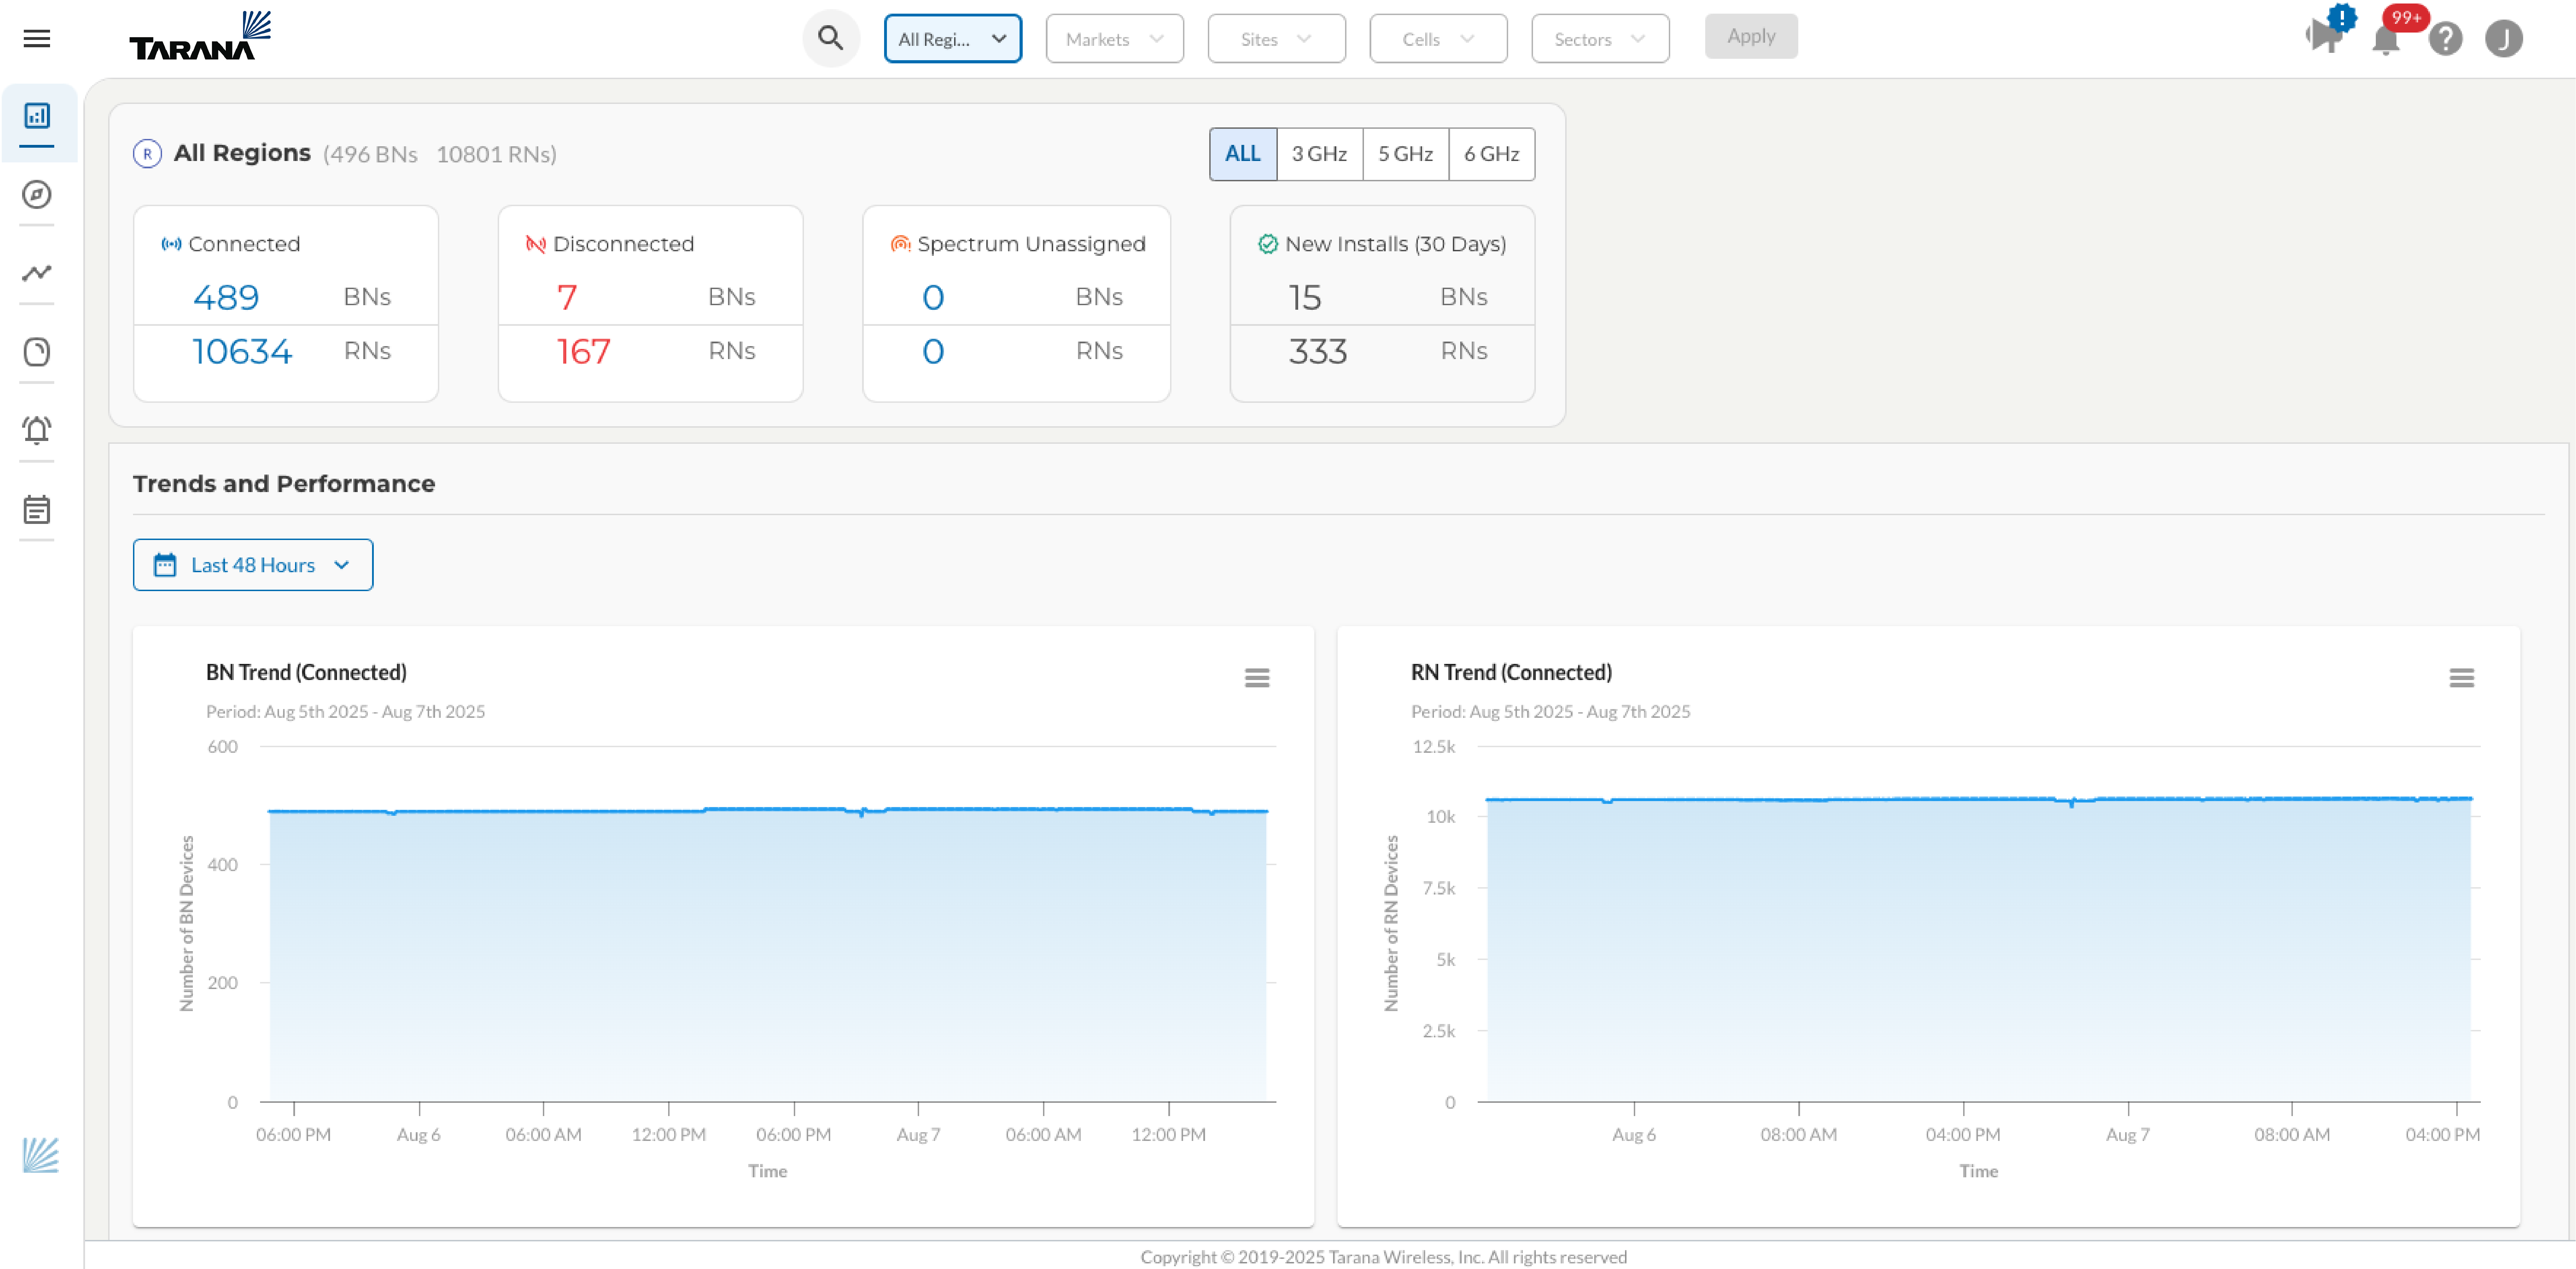The image size is (2576, 1269).
Task: Click the Trends and Performance heading
Action: click(x=284, y=484)
